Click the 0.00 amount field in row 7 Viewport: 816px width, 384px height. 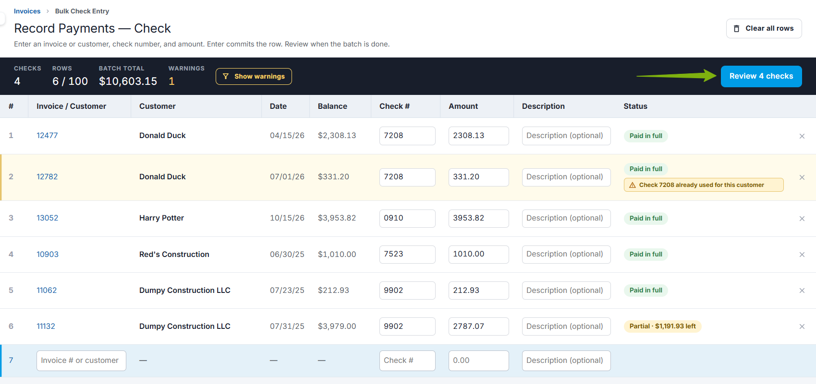478,361
